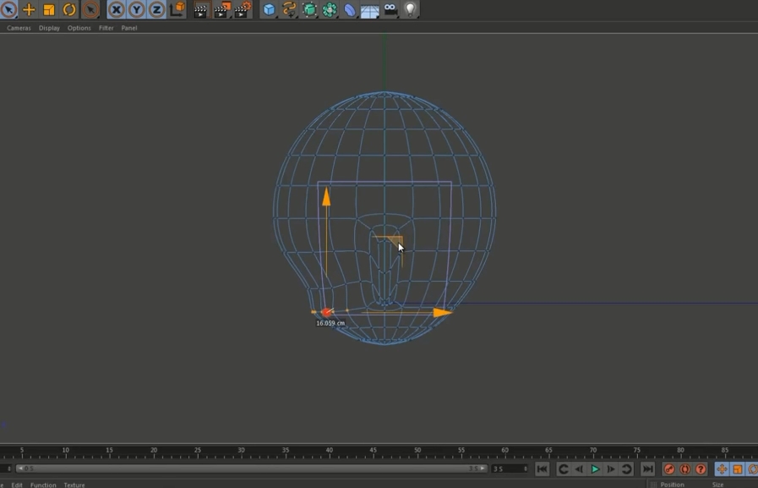Pick the last-used tool icon
Screen dimensions: 758x488
(x=90, y=9)
